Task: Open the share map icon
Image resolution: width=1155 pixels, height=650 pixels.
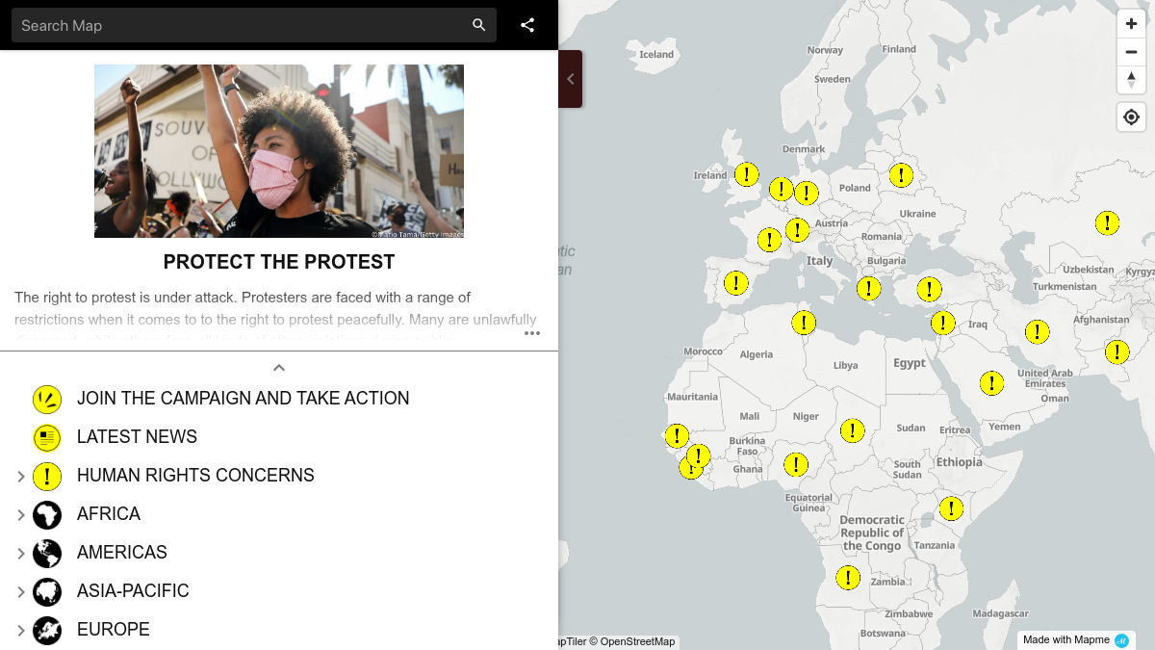Action: click(526, 25)
